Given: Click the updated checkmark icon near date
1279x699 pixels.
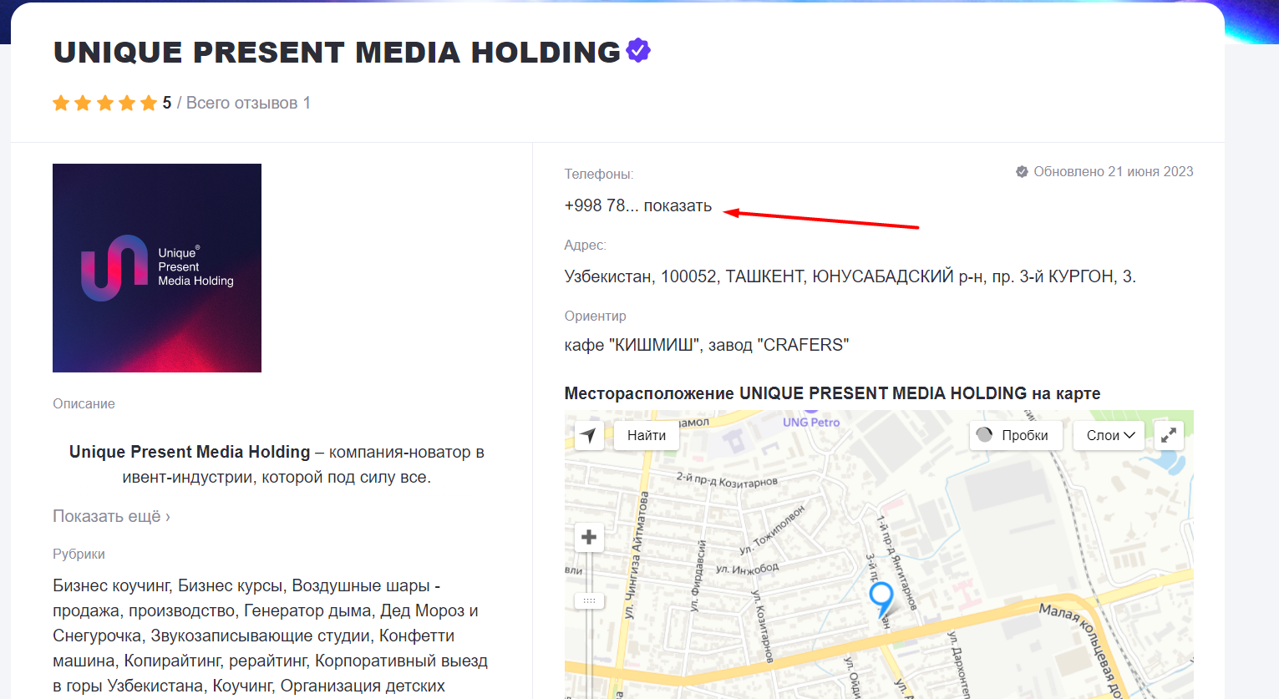Looking at the screenshot, I should [1022, 172].
